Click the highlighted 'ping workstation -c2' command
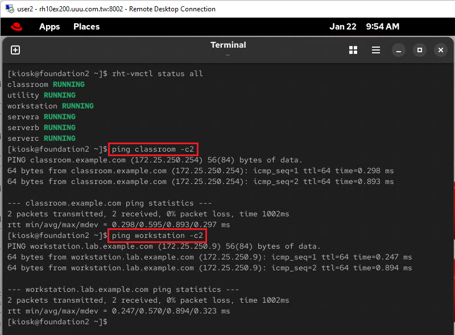The height and width of the screenshot is (335, 455). coord(158,236)
